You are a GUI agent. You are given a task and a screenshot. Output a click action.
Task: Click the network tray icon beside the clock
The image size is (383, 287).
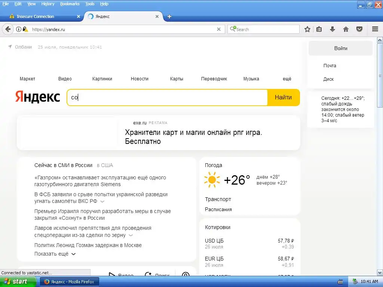(x=355, y=282)
